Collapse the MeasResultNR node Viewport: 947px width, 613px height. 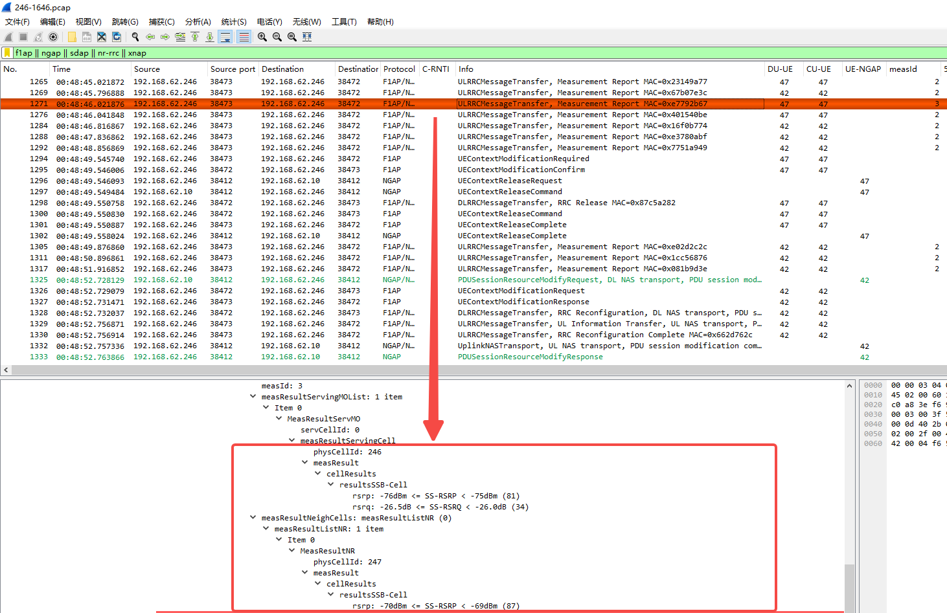coord(291,551)
